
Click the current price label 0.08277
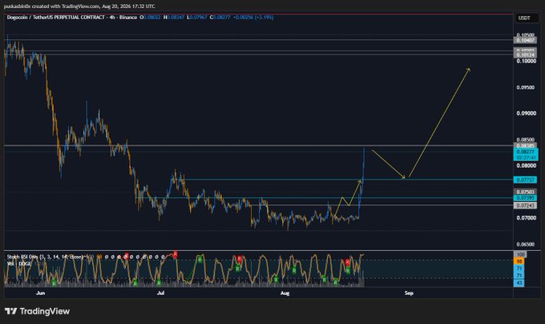click(526, 152)
